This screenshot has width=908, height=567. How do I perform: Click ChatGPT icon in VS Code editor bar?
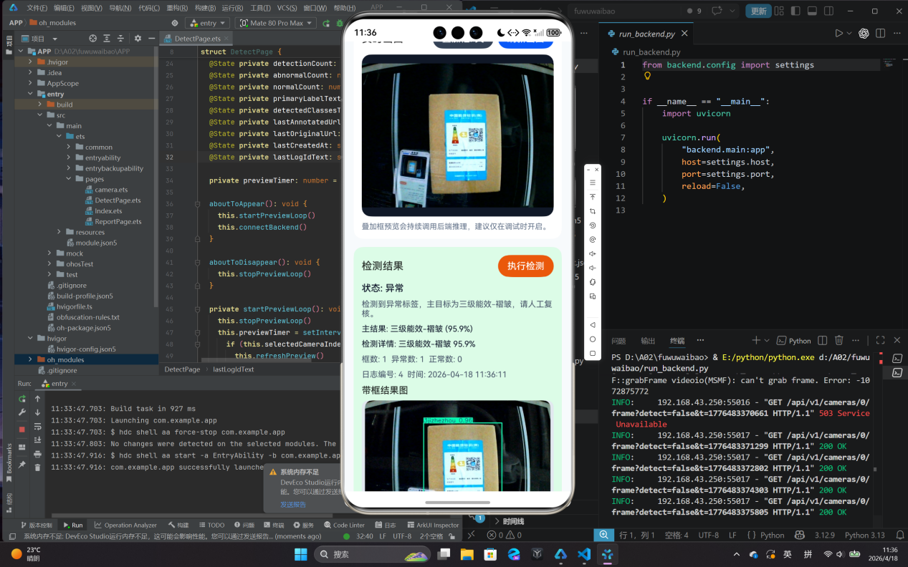click(864, 33)
